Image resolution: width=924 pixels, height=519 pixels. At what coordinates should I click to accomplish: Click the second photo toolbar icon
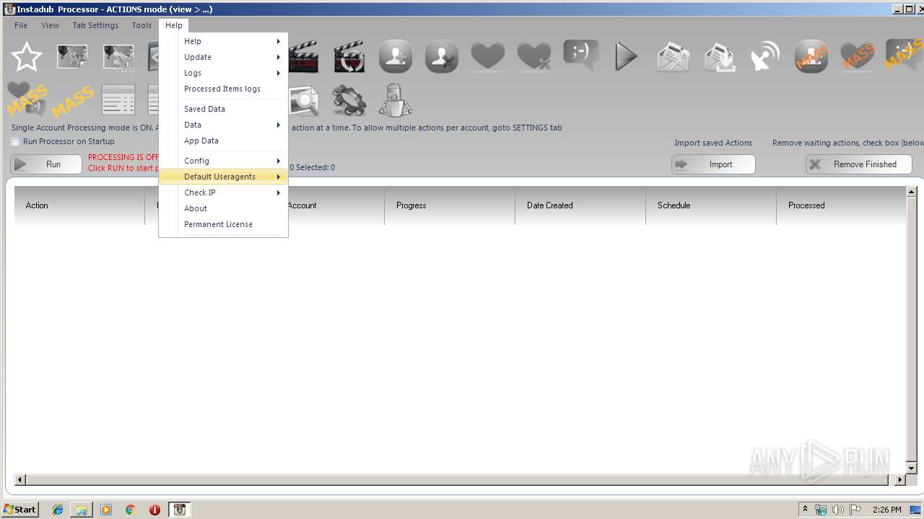point(118,57)
